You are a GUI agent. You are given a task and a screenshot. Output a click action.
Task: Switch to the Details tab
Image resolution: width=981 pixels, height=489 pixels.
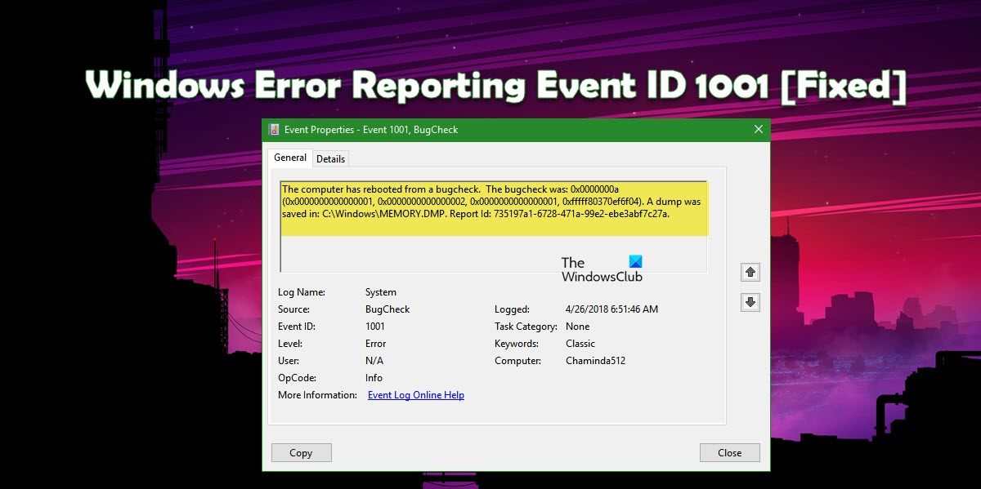point(330,158)
